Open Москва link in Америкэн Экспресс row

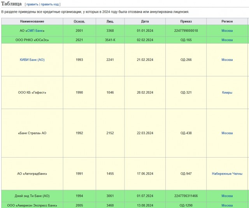(227, 205)
